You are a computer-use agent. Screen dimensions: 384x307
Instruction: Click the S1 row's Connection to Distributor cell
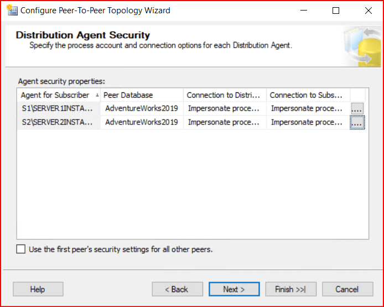click(224, 108)
